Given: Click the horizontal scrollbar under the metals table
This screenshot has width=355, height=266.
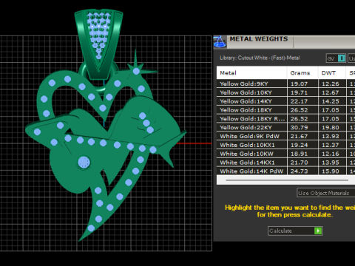Looking at the screenshot, I should click(x=287, y=180).
